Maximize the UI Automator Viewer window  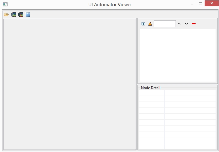pyautogui.click(x=201, y=3)
